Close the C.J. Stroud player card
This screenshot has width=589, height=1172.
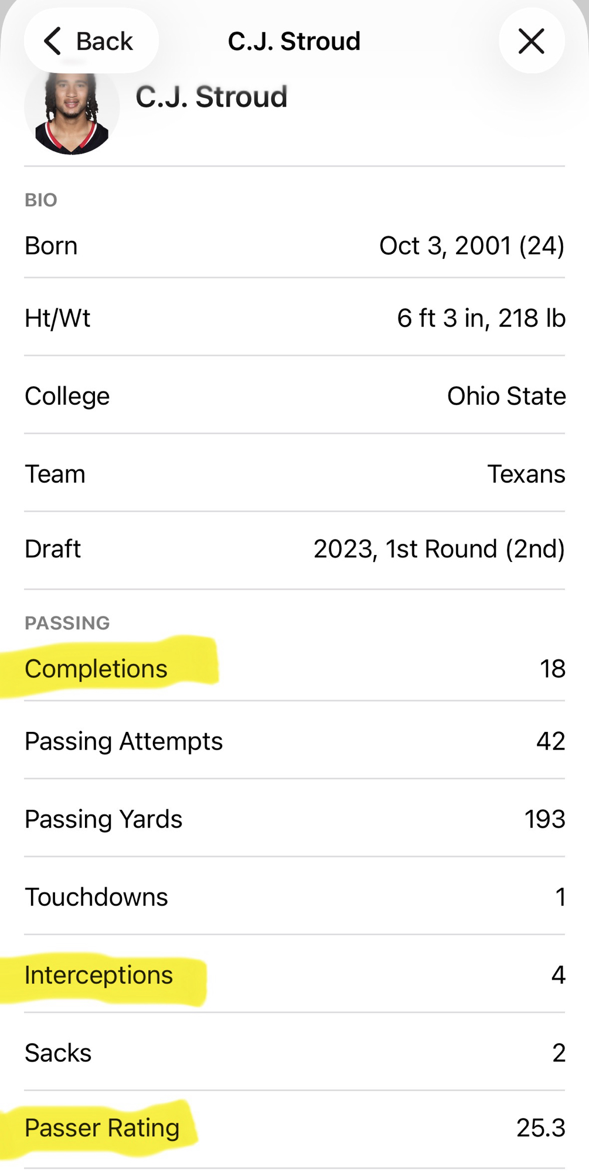pyautogui.click(x=532, y=41)
